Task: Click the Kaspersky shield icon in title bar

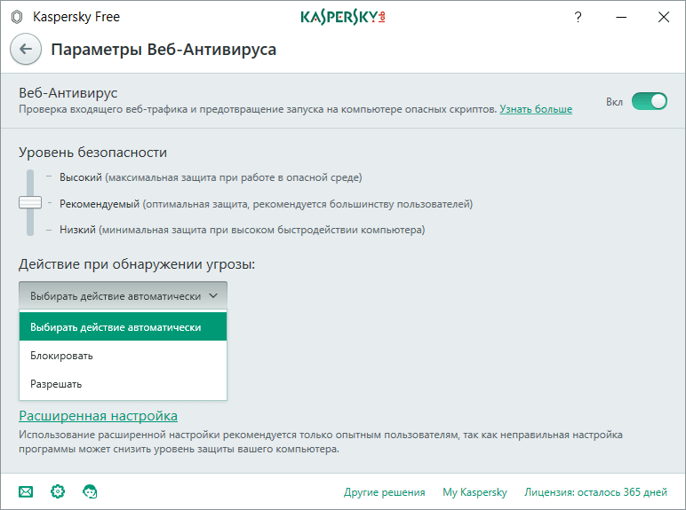Action: [17, 17]
